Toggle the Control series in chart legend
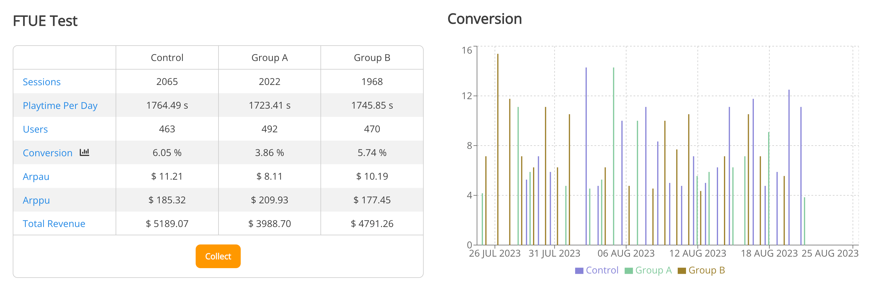The height and width of the screenshot is (293, 871). [x=602, y=271]
